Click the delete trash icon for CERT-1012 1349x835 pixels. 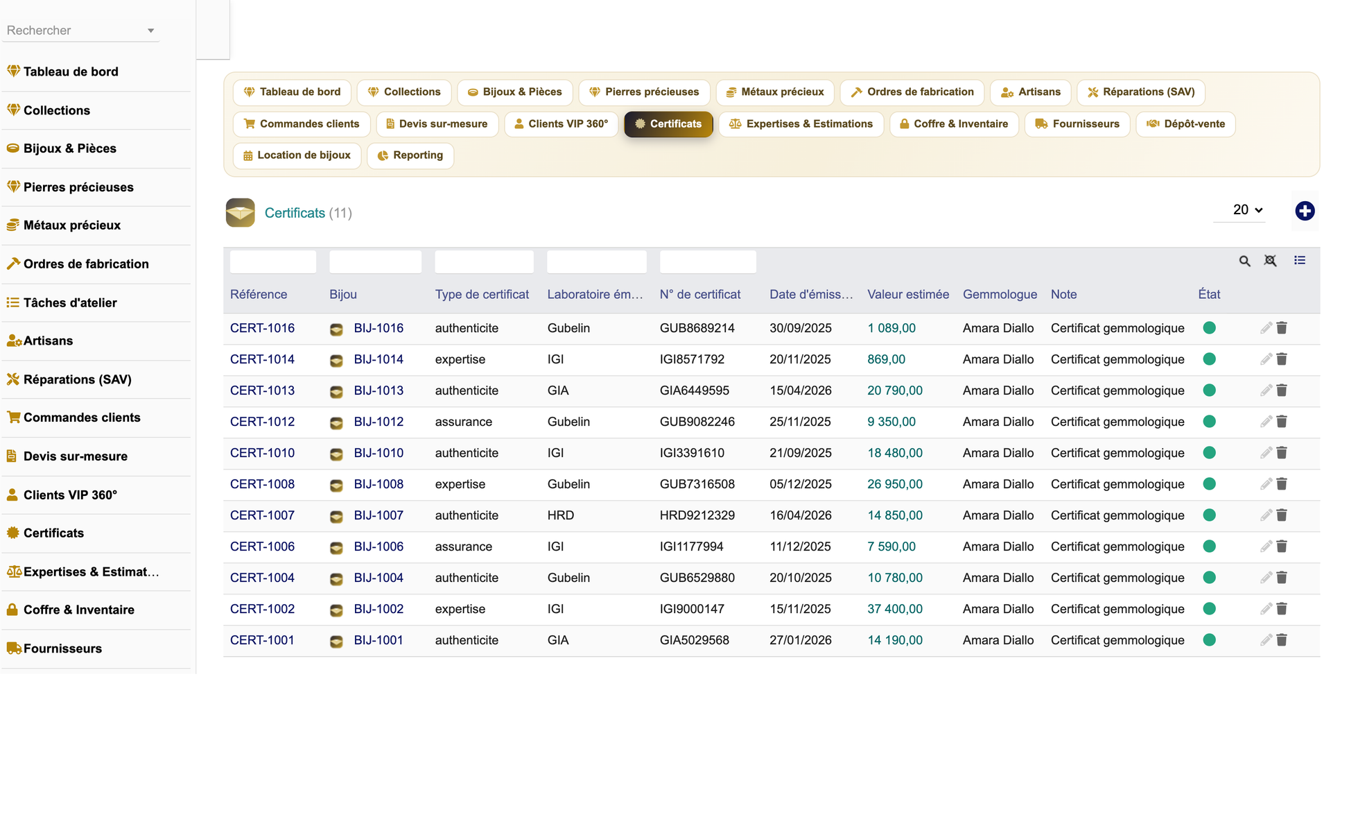[x=1282, y=422]
